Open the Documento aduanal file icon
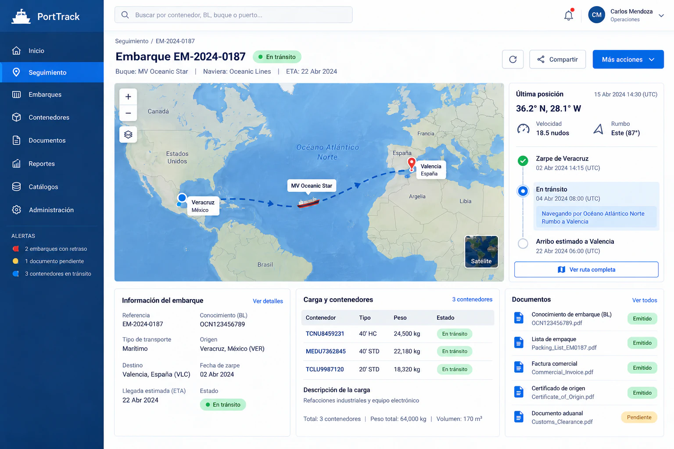 [519, 417]
